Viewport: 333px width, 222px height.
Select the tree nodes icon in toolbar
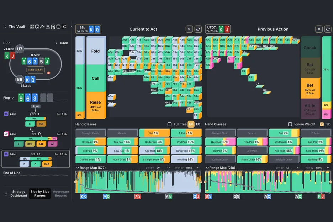pyautogui.click(x=64, y=27)
